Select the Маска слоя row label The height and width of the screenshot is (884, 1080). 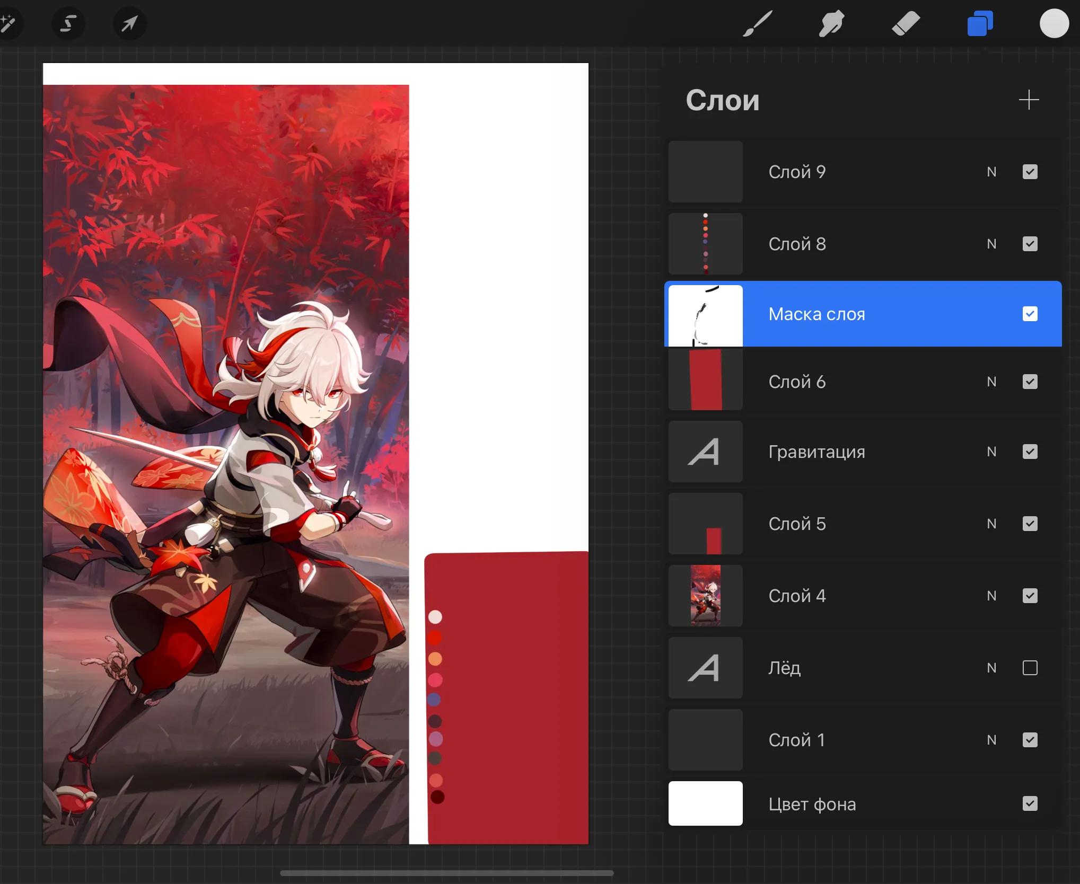coord(816,314)
